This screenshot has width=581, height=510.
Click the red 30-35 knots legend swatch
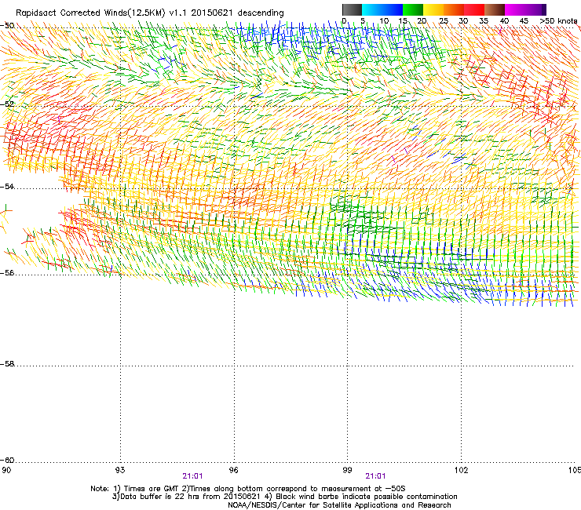474,9
